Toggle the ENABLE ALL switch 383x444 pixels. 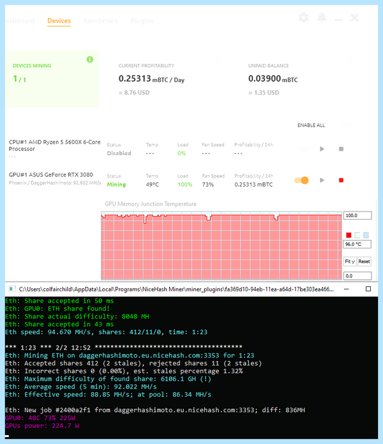pos(347,125)
